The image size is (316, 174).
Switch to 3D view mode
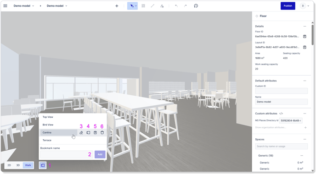click(18, 165)
